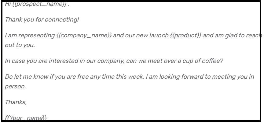Click the {{prospect_name}} placeholder in greeting
Image resolution: width=264 pixels, height=123 pixels.
[39, 4]
